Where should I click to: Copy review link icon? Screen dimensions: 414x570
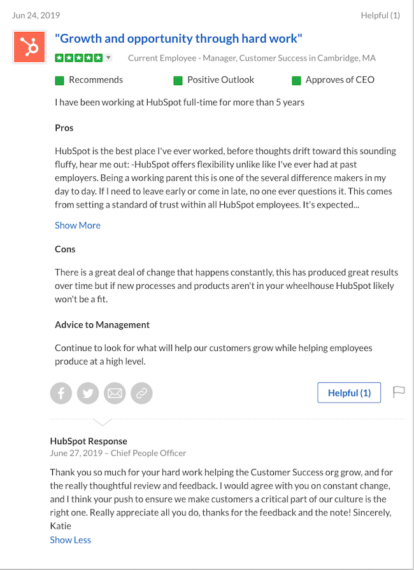pos(141,393)
